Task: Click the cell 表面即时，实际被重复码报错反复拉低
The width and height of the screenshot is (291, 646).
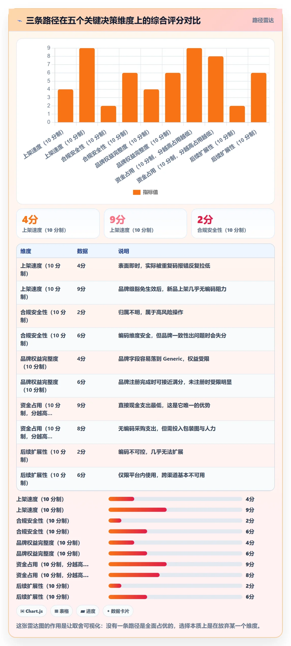Action: point(164,266)
